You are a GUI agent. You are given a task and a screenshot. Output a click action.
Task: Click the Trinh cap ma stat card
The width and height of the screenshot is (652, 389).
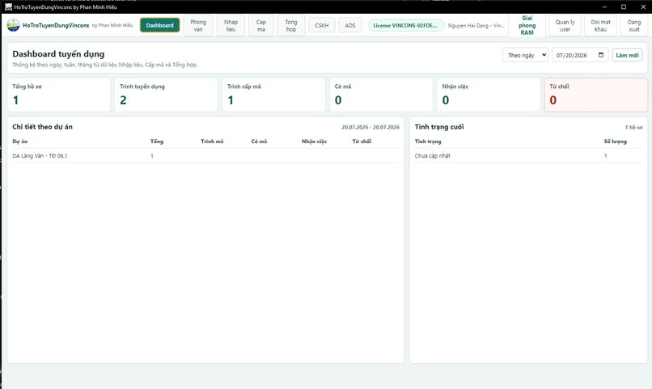click(273, 95)
